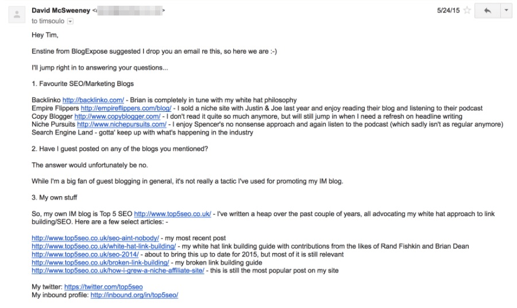
Task: Click the reply arrow button
Action: [x=487, y=10]
